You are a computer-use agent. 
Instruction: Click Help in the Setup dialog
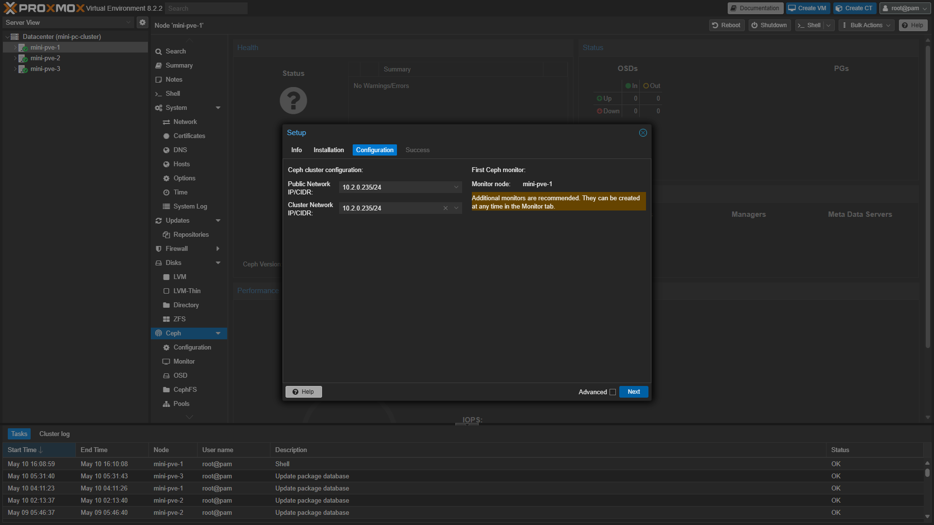tap(304, 392)
